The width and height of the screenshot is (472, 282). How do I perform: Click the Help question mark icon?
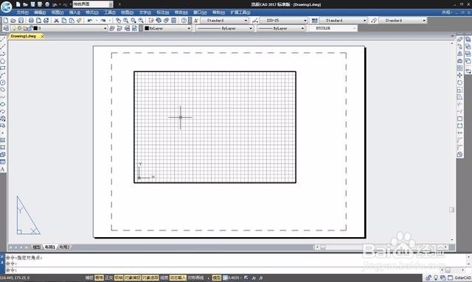[x=184, y=21]
